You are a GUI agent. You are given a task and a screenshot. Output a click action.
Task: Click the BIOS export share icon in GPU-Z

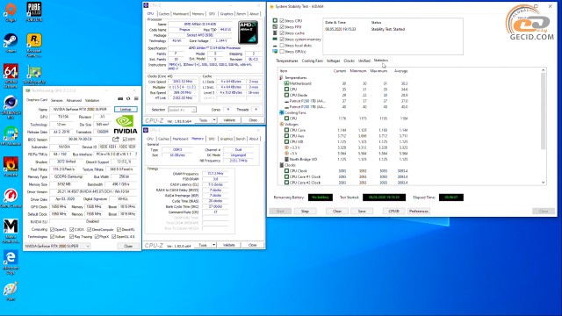(x=115, y=139)
